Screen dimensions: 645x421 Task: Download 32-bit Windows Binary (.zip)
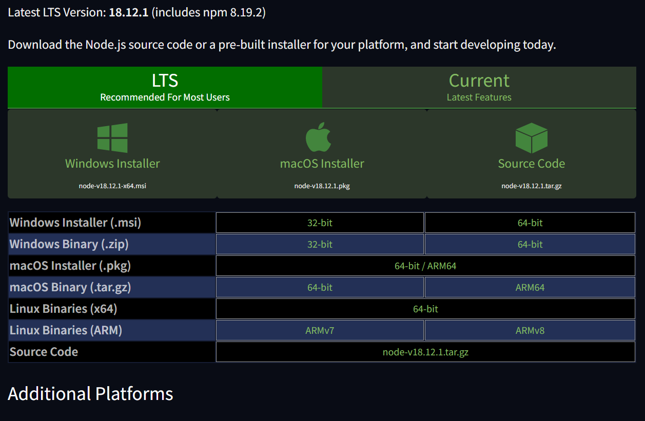[320, 244]
